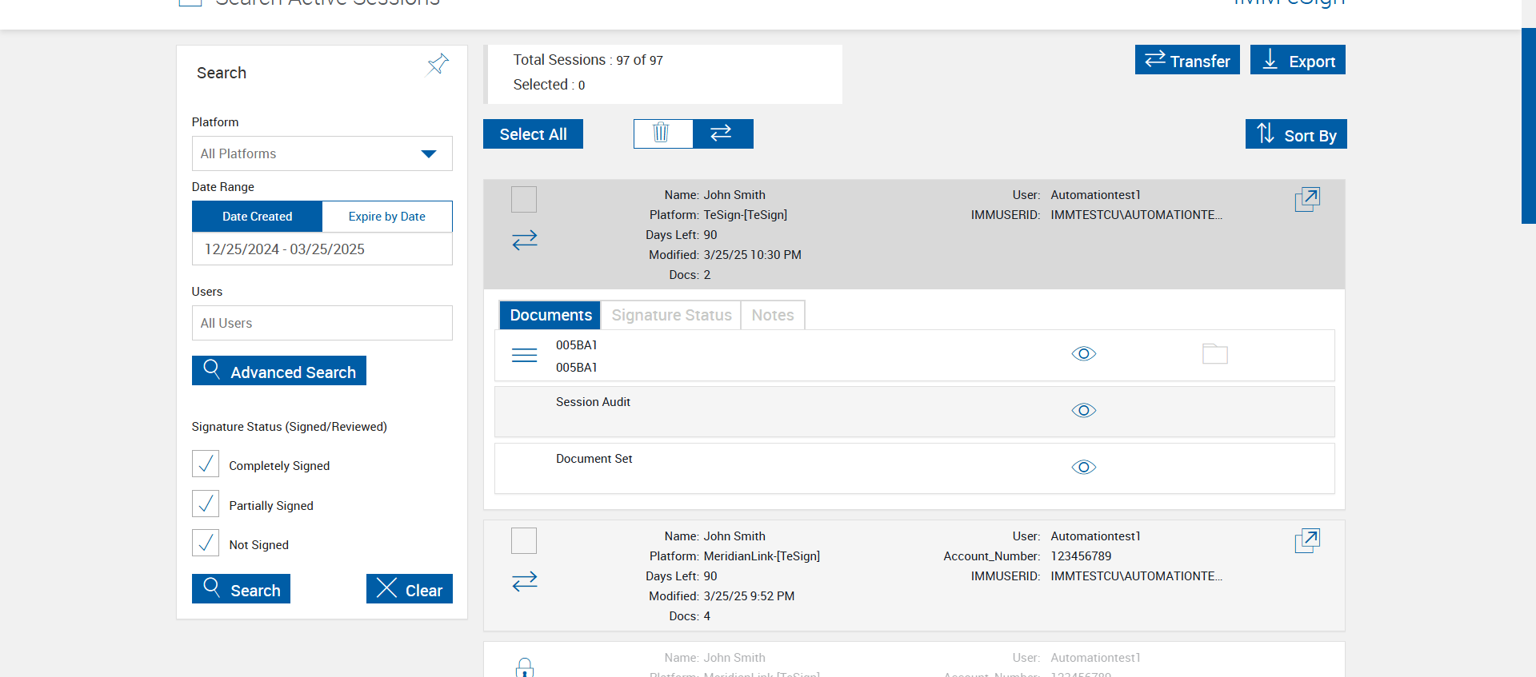Pin the Search panel with pushpin icon
This screenshot has width=1536, height=677.
[x=438, y=64]
